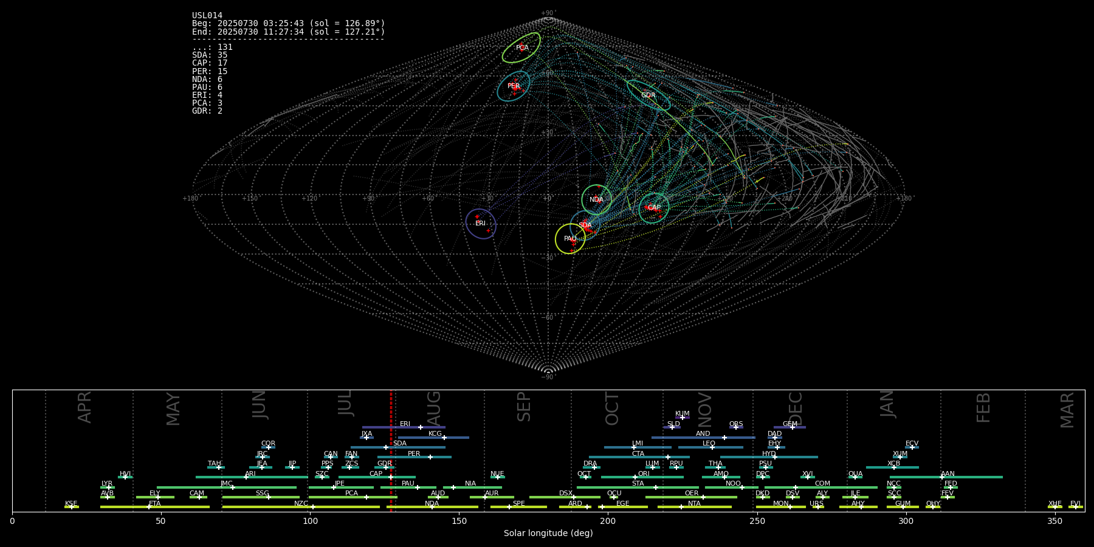This screenshot has height=547, width=1094.
Task: Click the STA shower label in timeline
Action: pyautogui.click(x=638, y=484)
